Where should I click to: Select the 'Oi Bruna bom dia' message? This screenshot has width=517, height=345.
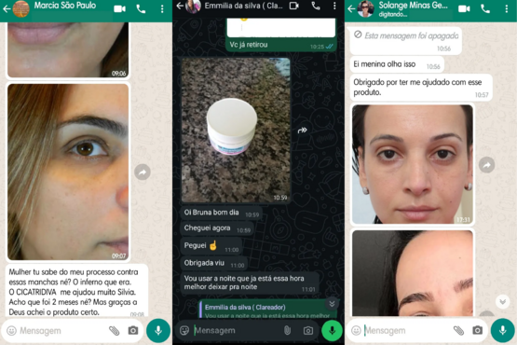[222, 213]
